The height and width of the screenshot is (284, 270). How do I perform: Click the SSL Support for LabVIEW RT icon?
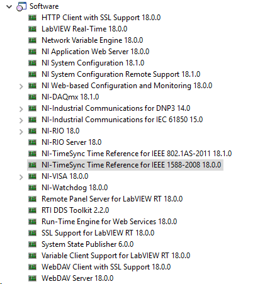coord(32,233)
